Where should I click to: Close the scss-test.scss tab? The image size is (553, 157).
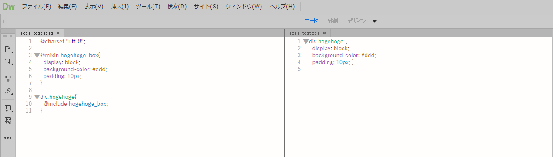coord(58,33)
